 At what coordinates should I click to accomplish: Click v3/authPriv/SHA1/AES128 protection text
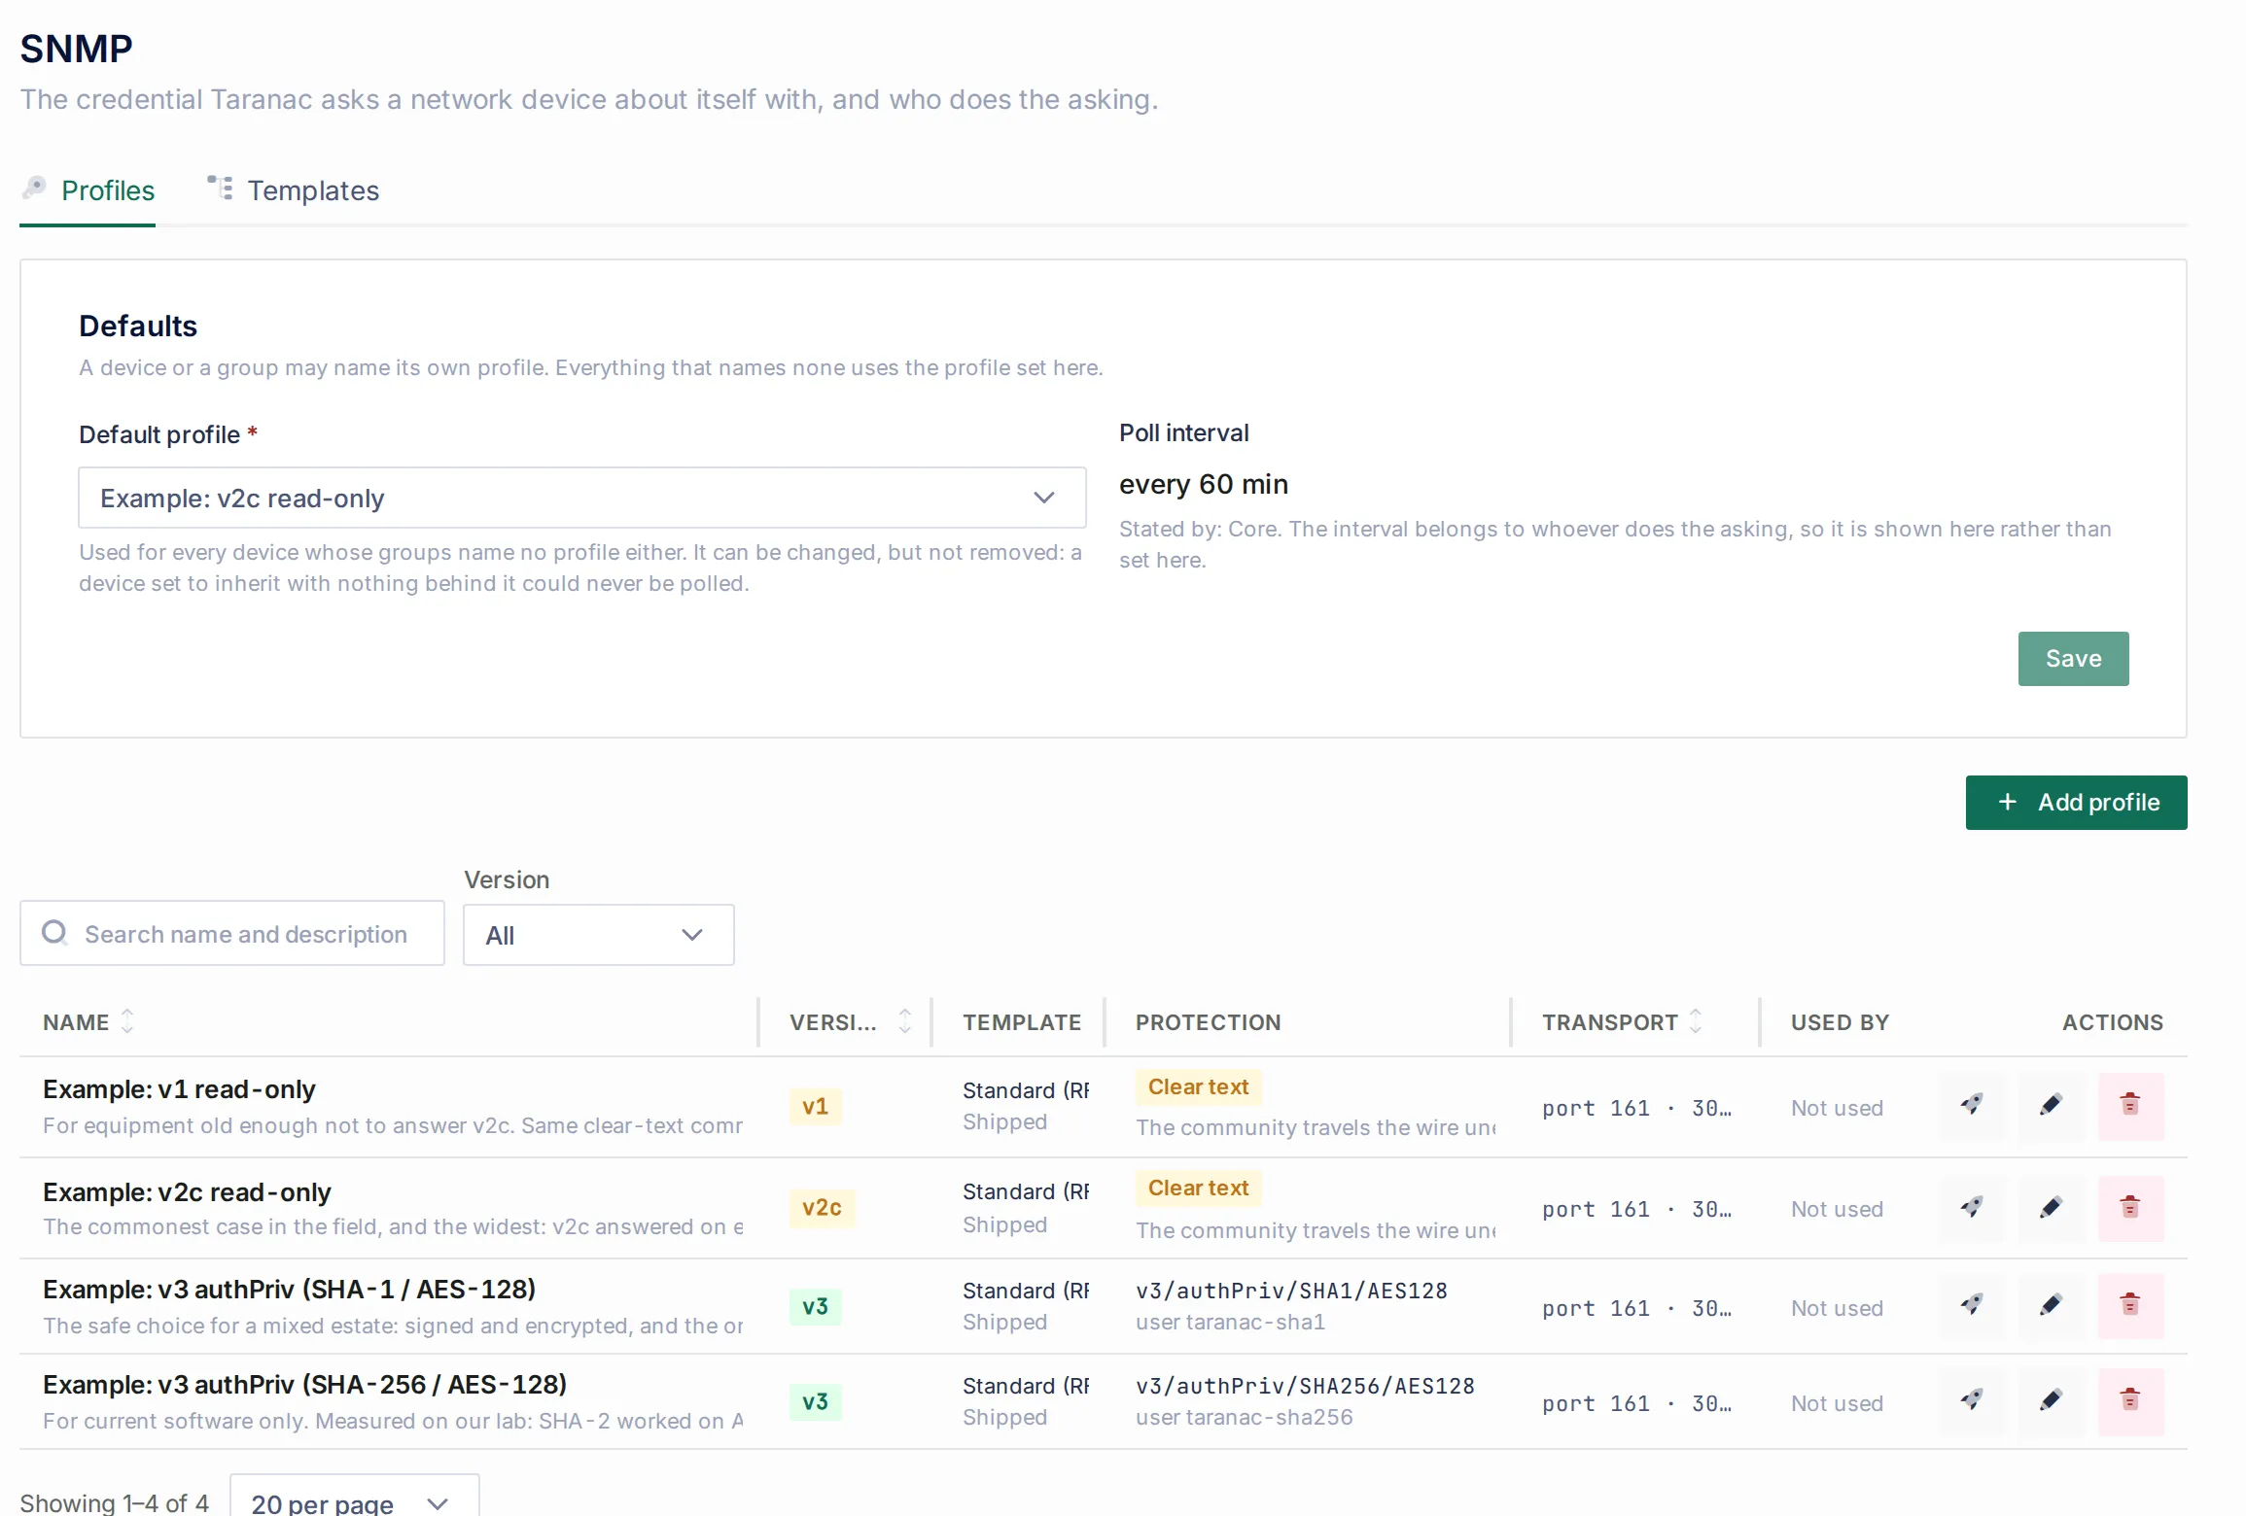point(1291,1291)
